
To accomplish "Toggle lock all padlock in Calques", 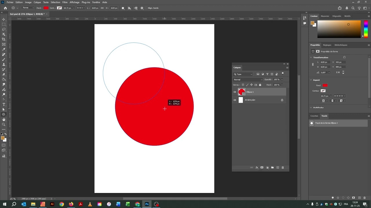I will (x=260, y=85).
